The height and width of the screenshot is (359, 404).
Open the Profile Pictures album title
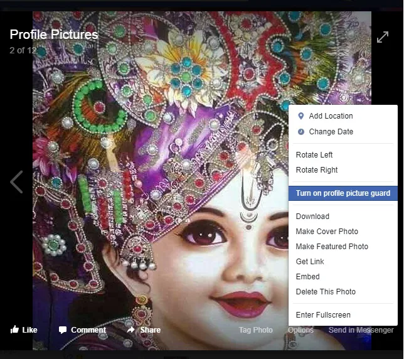click(54, 35)
